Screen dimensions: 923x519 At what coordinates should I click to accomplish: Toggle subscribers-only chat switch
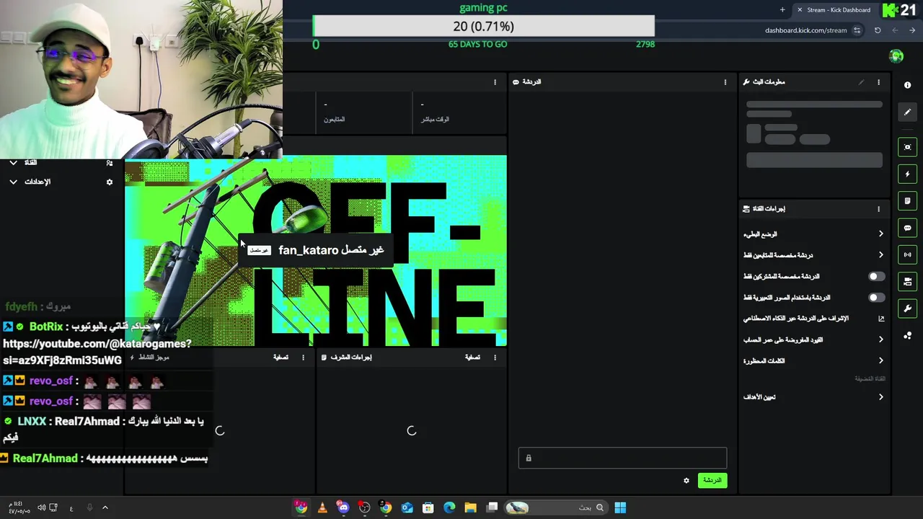tap(876, 276)
